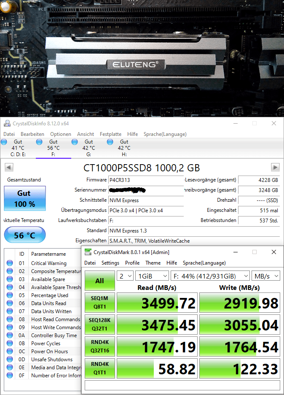Click status circle for Power Cycles row
Viewport: 284px width, 395px height.
coord(10,343)
